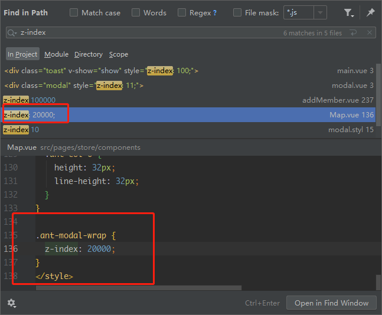Select the modal.styl 15 result row
The width and height of the screenshot is (382, 315).
[189, 130]
